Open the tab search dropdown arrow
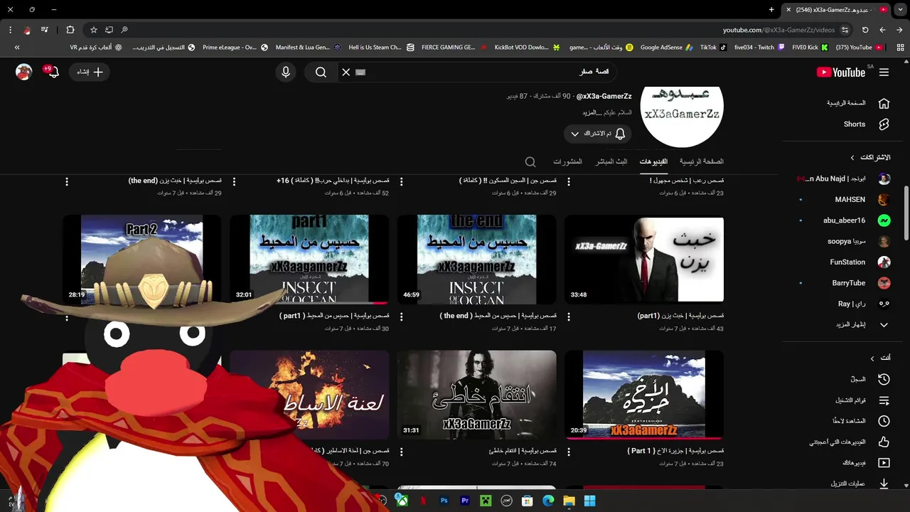This screenshot has width=910, height=512. (899, 10)
